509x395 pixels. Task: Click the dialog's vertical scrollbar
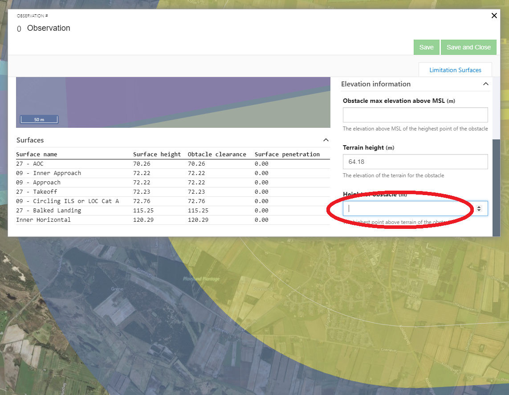[496, 187]
